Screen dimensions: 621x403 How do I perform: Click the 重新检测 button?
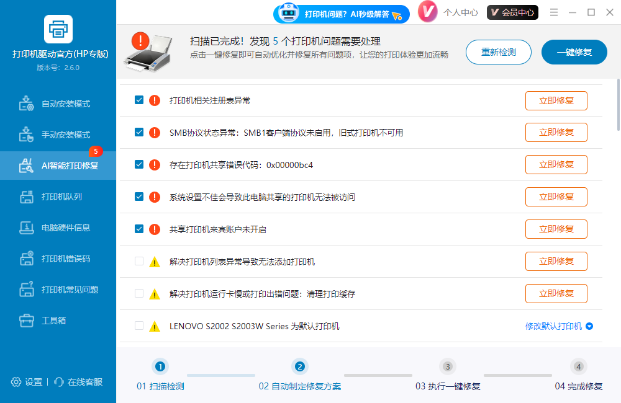[499, 52]
